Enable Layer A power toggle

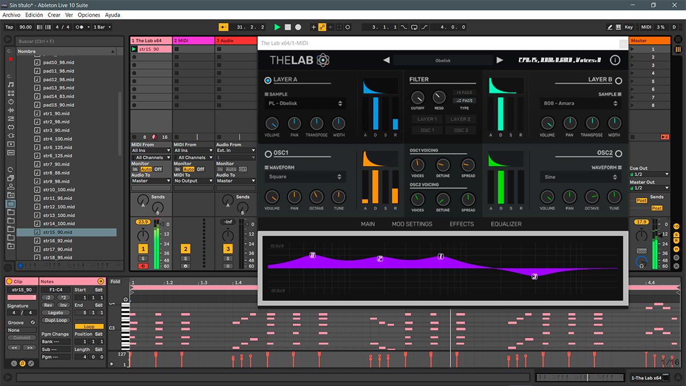coord(268,81)
